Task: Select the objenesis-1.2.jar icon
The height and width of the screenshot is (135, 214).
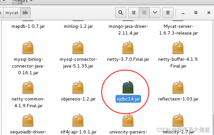Action: [x=78, y=87]
